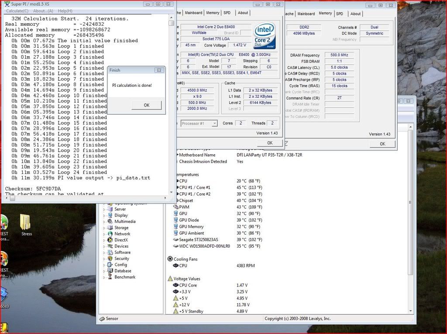Click the "Checksum: 5FC9D7DA" line in Super PI
The image size is (447, 334).
pos(33,189)
